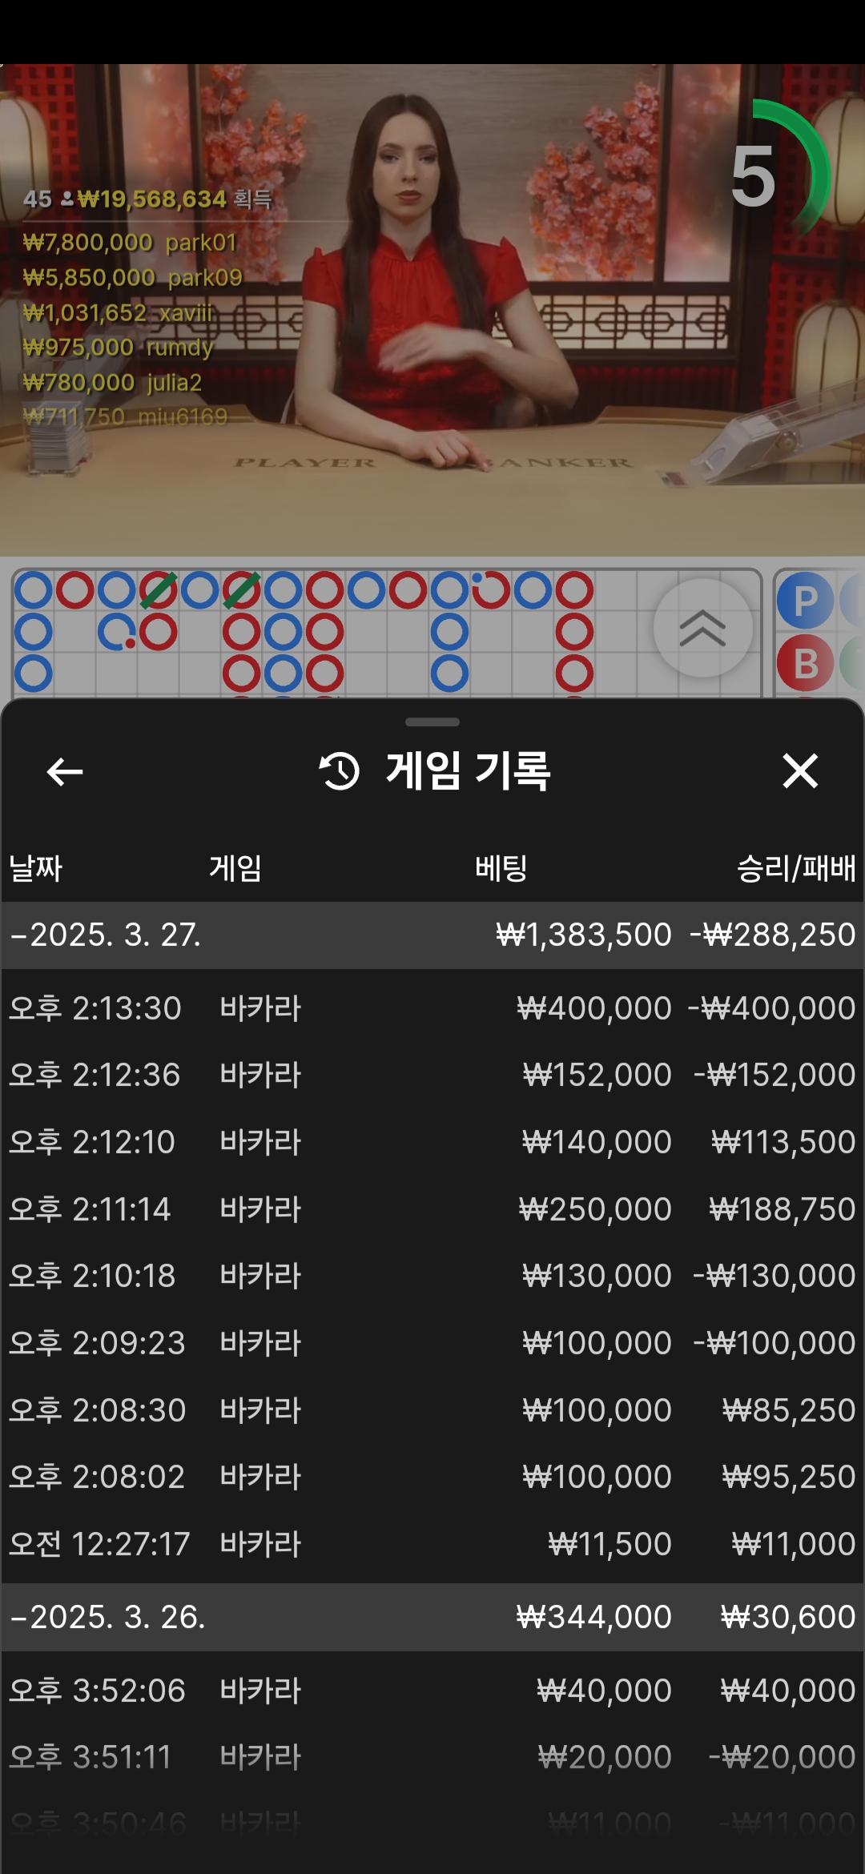865x1874 pixels.
Task: Open the 오후 2:12:10 baccarat record
Action: [432, 1142]
